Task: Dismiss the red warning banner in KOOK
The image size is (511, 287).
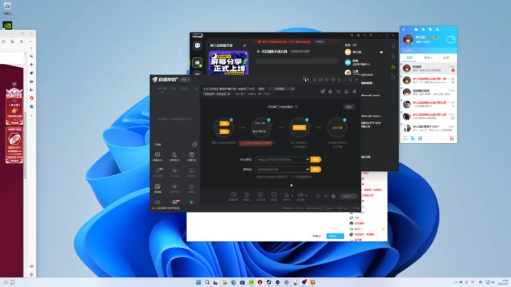Action: (333, 41)
